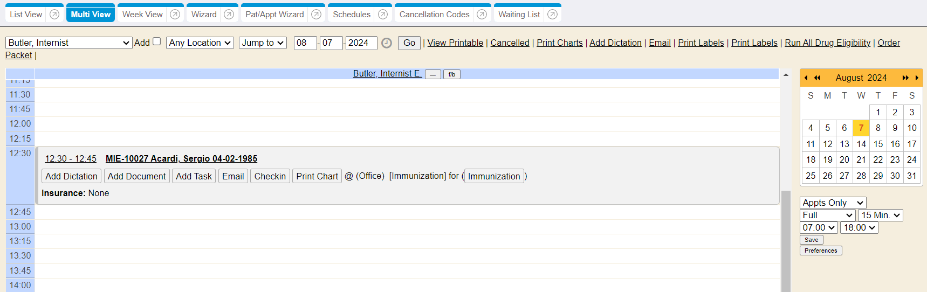Open the Cancellation Codes tab
Screen dimensions: 927x292
tap(434, 15)
